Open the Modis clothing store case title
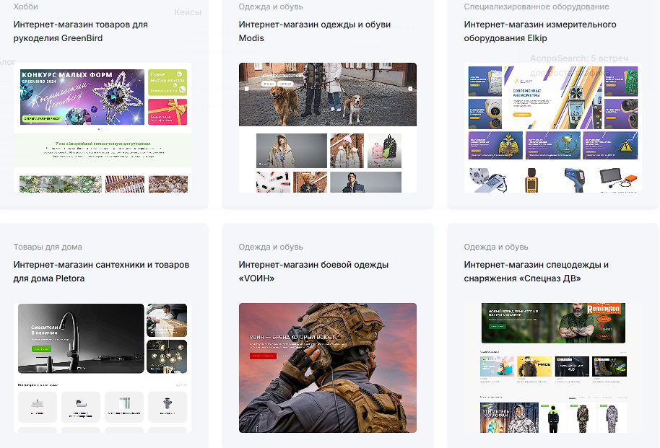The image size is (660, 448). (314, 31)
